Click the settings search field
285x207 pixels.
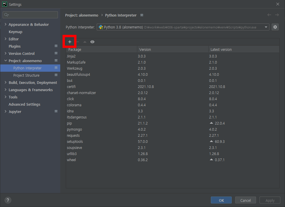(30, 15)
